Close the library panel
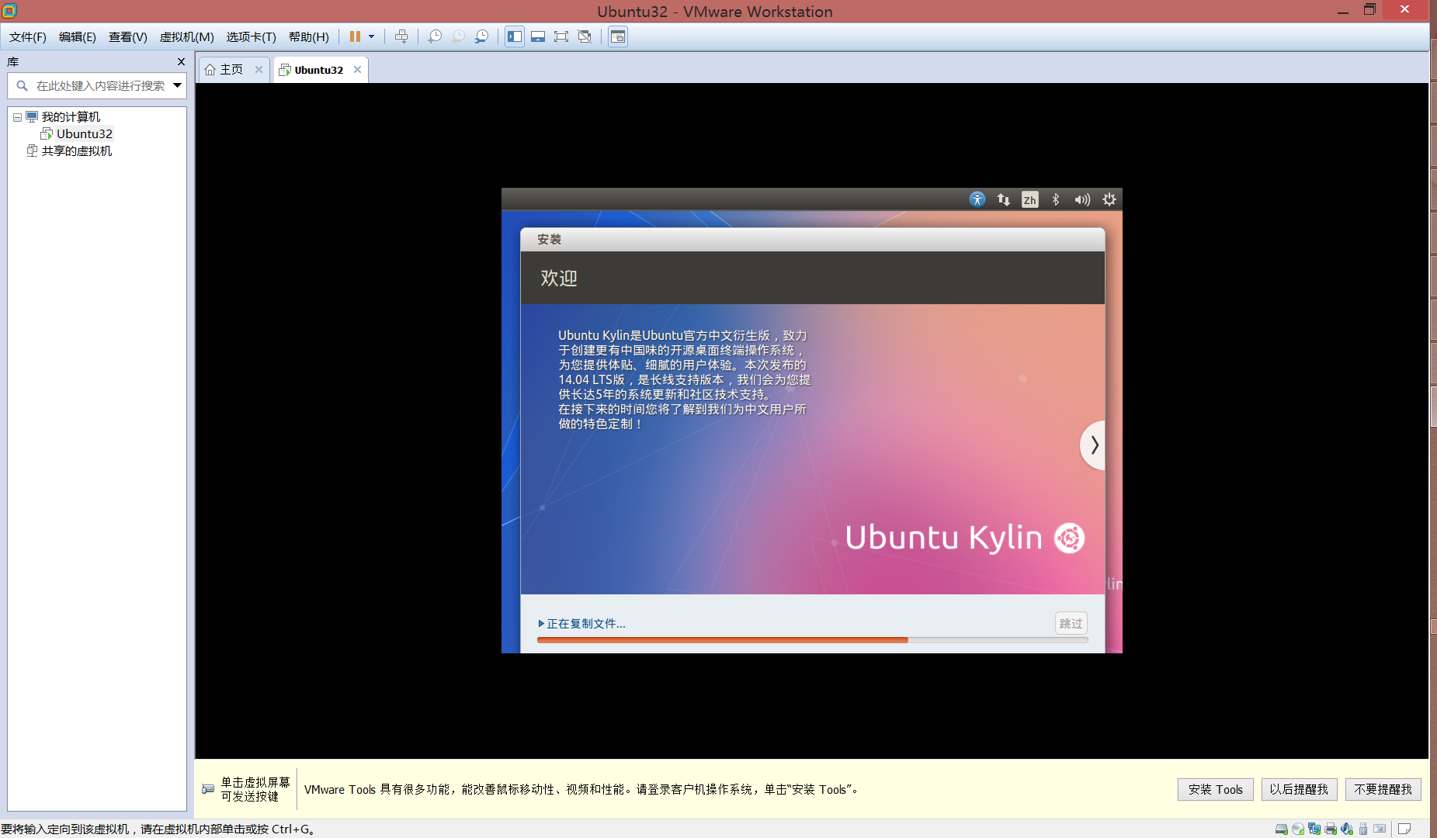Screen dimensions: 1437x838 click(x=181, y=62)
